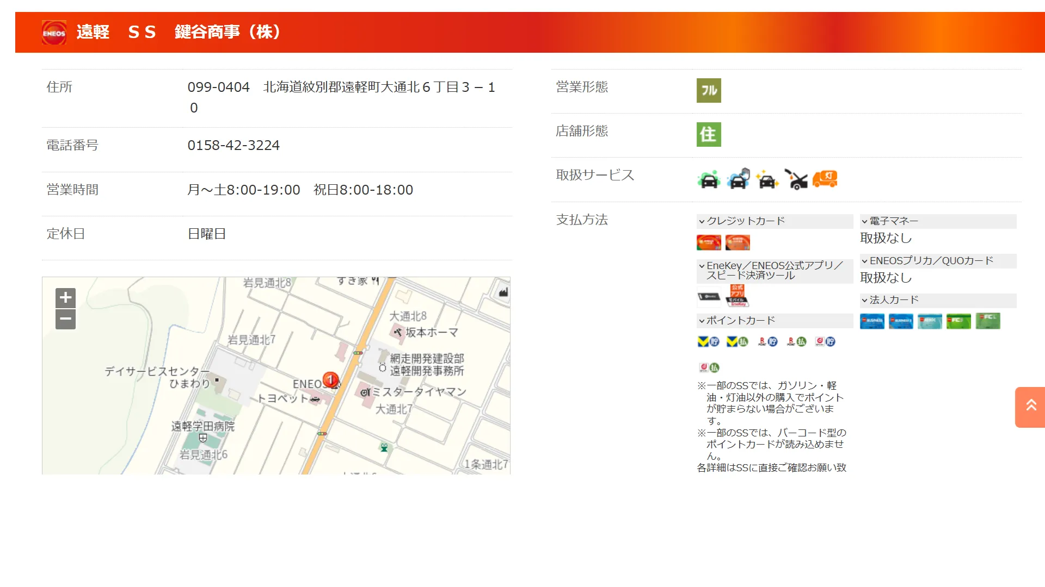Click the V Point earn (貯) icon

709,341
